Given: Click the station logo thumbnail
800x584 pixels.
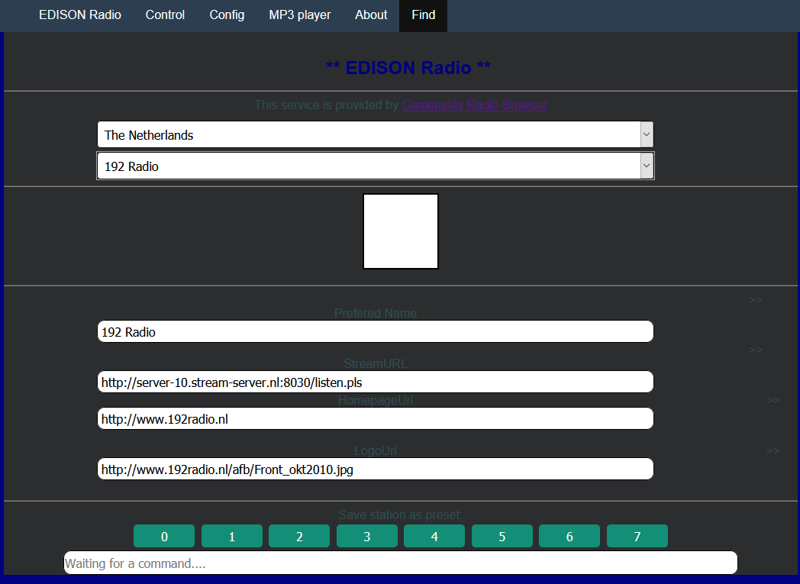Looking at the screenshot, I should tap(401, 231).
